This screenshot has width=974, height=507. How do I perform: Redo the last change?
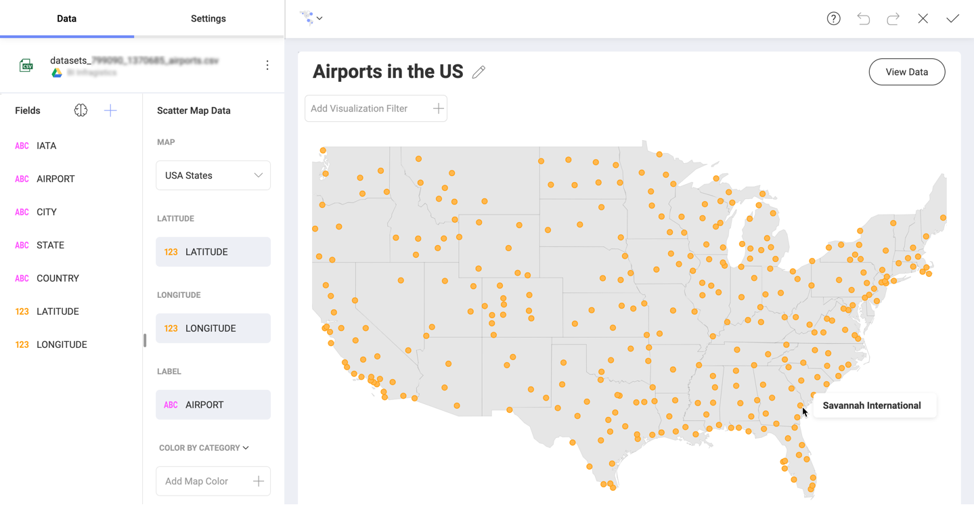coord(893,18)
